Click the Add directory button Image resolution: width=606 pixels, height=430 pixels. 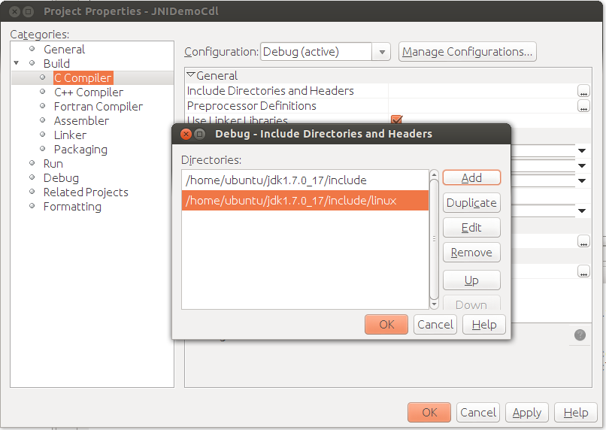pyautogui.click(x=471, y=177)
